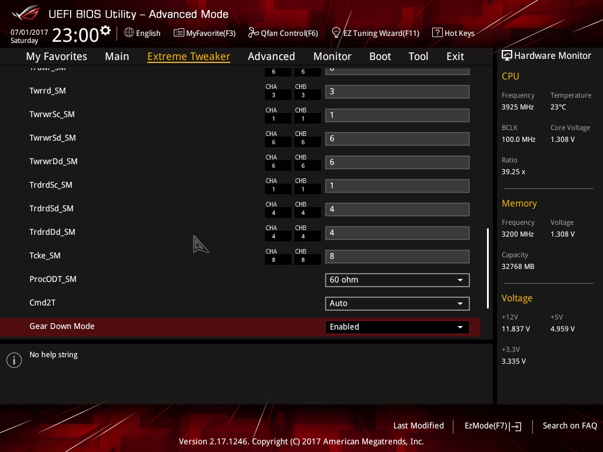
Task: Go to the Exit tab
Action: coord(455,56)
